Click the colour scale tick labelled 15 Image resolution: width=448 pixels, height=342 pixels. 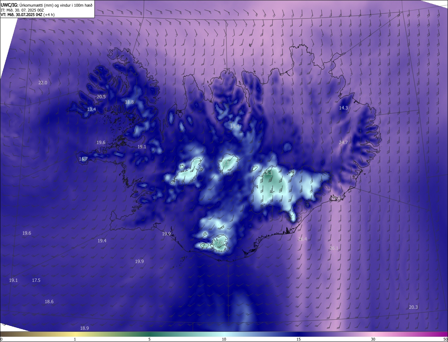click(x=299, y=339)
